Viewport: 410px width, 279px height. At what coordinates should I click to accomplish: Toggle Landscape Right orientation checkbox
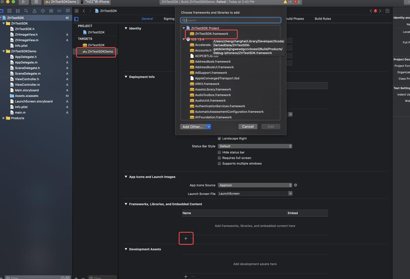pyautogui.click(x=219, y=139)
